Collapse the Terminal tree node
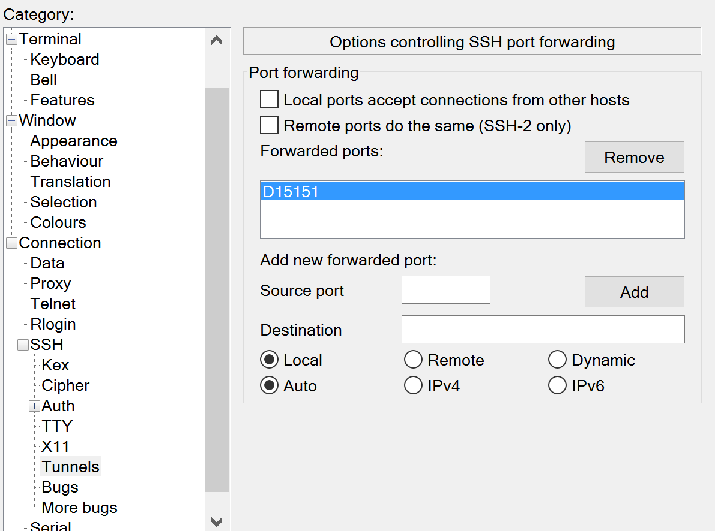Image resolution: width=715 pixels, height=531 pixels. [x=11, y=40]
